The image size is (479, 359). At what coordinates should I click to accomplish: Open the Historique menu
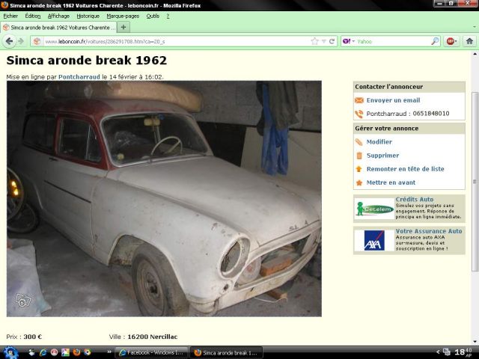pyautogui.click(x=88, y=16)
